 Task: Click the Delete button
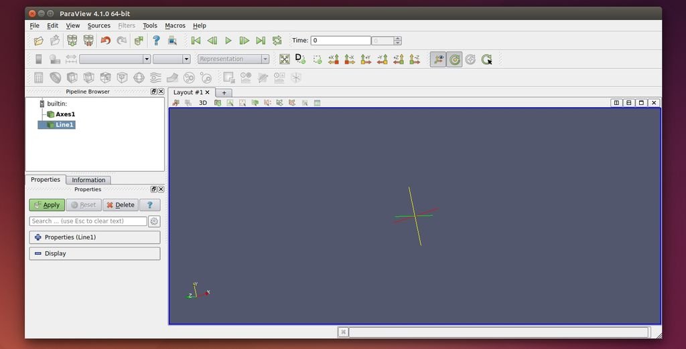tap(121, 205)
